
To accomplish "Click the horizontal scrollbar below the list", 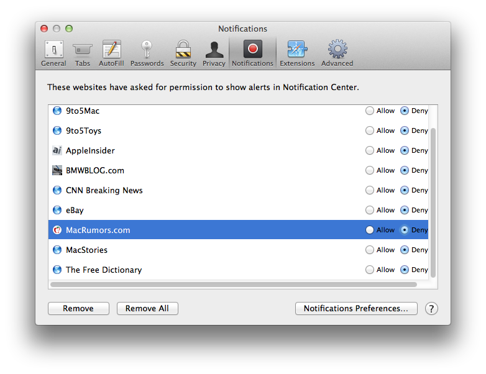I will 234,285.
